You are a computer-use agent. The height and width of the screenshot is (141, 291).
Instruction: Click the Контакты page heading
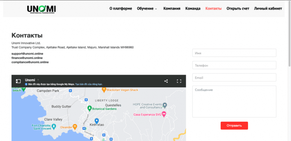pyautogui.click(x=27, y=36)
